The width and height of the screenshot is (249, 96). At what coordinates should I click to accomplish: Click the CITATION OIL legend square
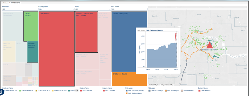(36, 91)
